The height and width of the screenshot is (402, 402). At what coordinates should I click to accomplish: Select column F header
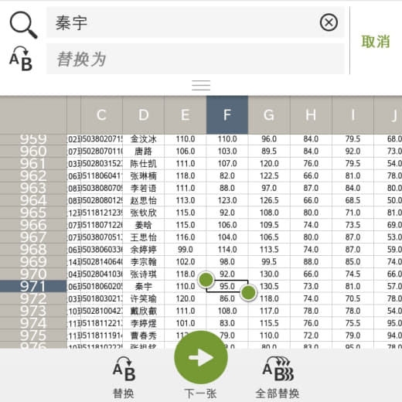click(x=227, y=114)
